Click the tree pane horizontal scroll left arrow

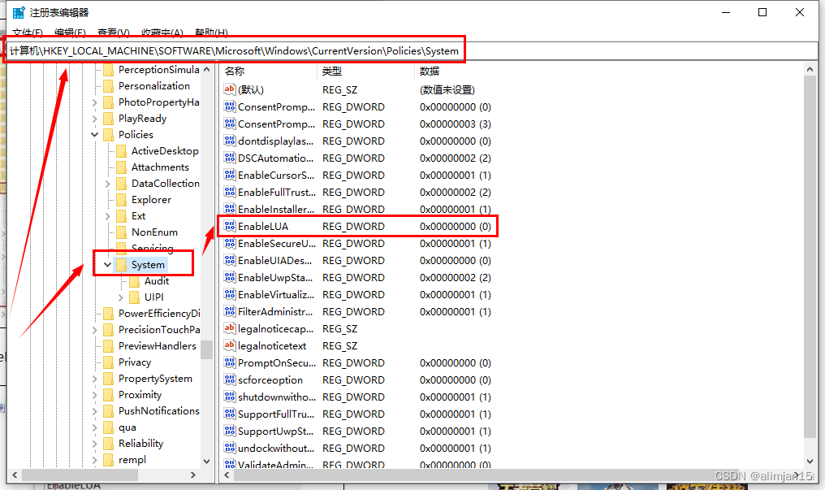point(15,475)
